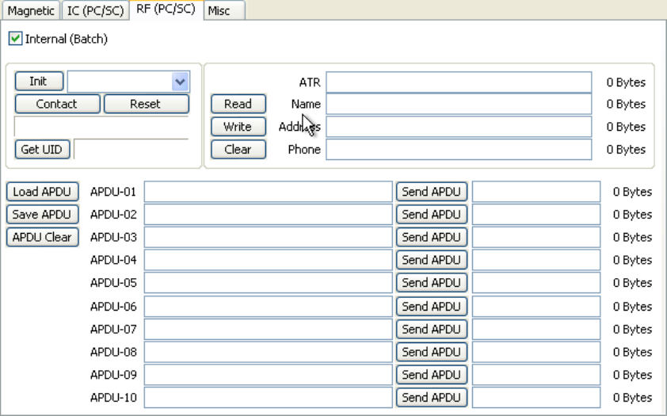Focus the APDU-09 response field
Screen dimensions: 667x416
536,375
